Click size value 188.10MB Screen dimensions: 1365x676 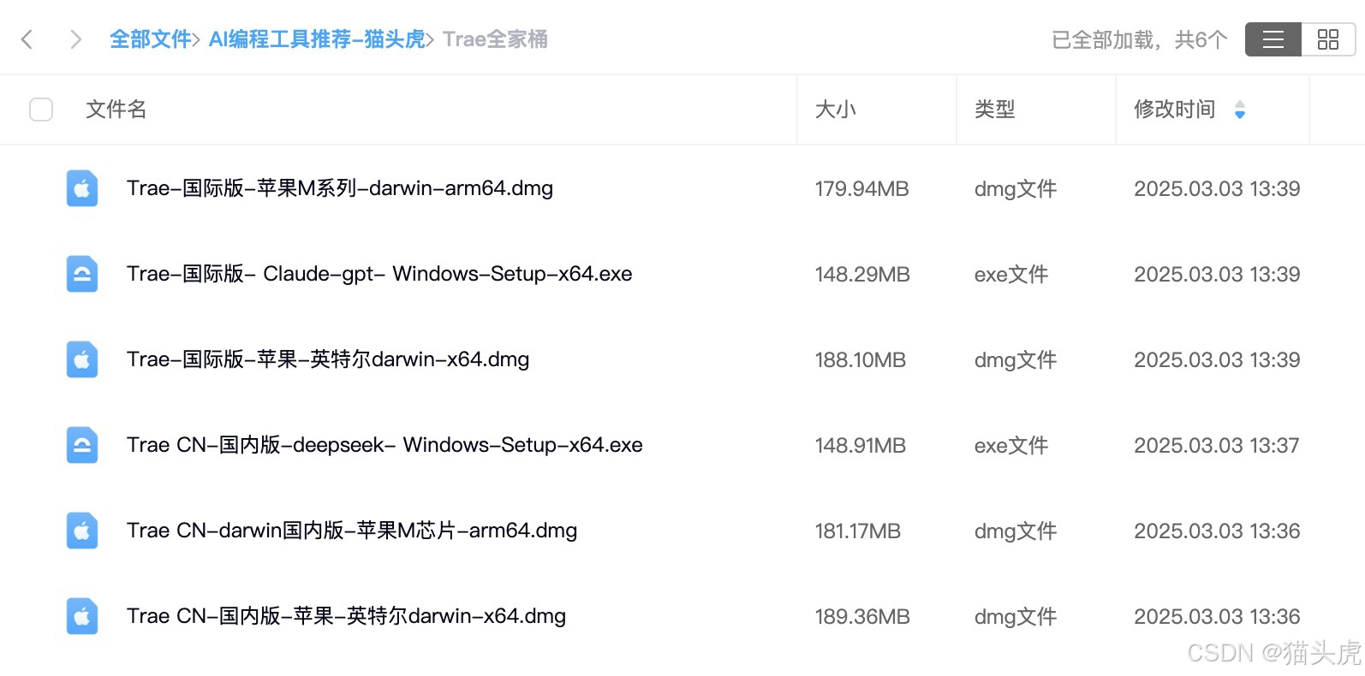click(861, 360)
